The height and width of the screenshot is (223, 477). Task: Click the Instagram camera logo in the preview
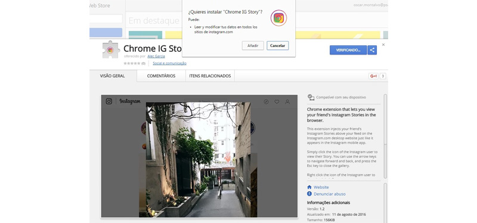[x=109, y=101]
